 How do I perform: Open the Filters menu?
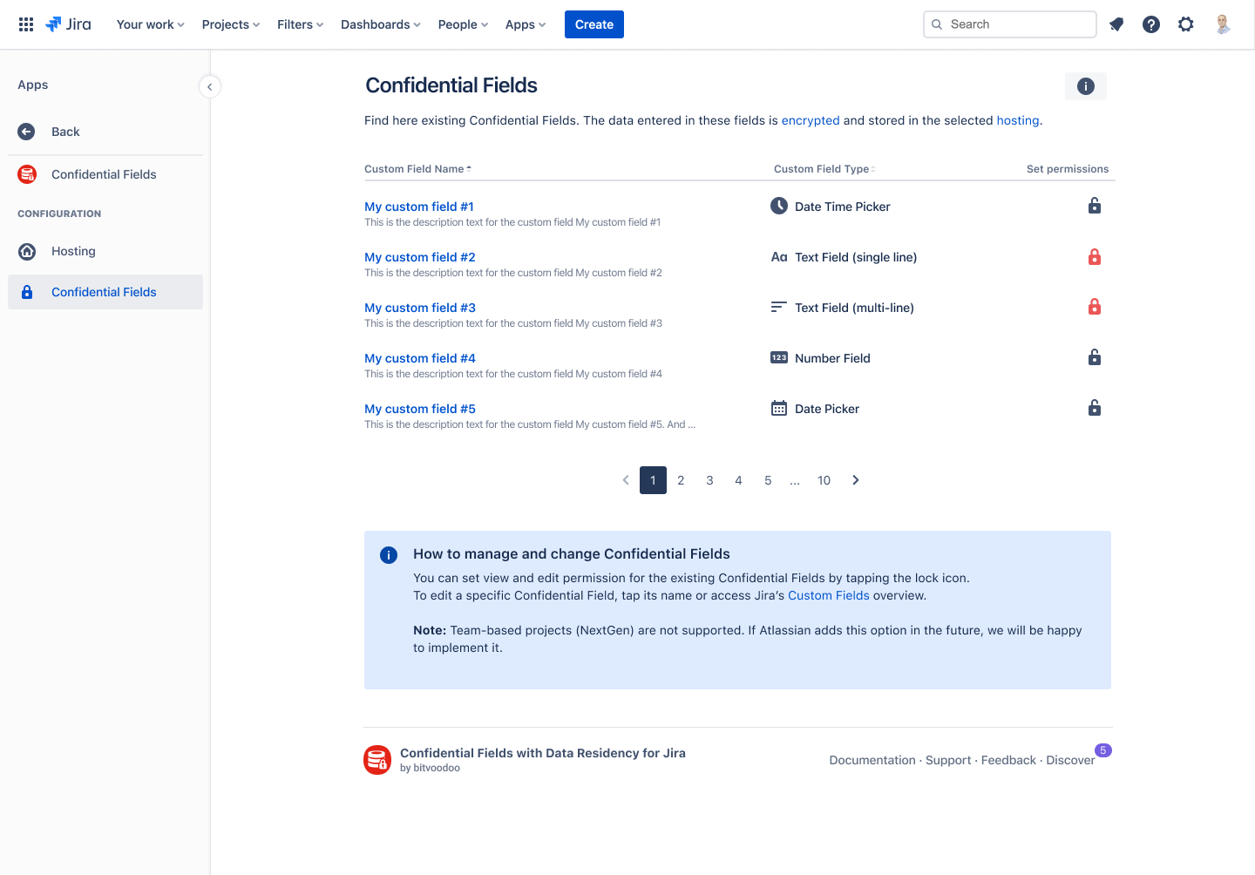[299, 24]
